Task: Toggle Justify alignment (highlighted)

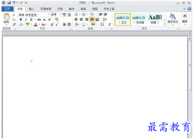Action: point(92,19)
